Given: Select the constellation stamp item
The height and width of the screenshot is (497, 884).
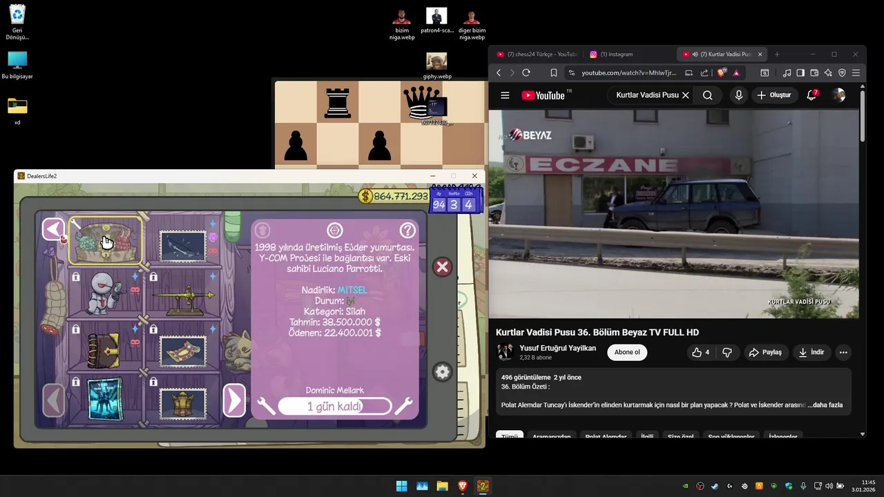Looking at the screenshot, I should point(183,246).
